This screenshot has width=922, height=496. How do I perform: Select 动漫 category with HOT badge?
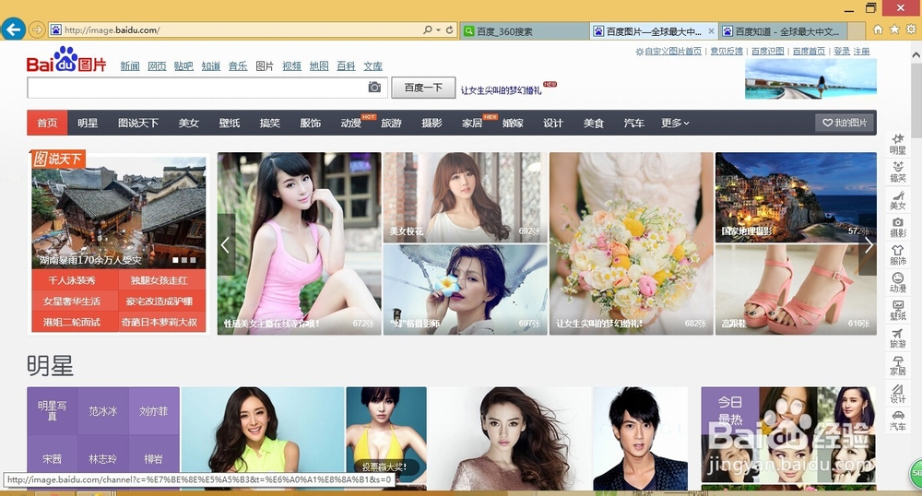coord(351,123)
